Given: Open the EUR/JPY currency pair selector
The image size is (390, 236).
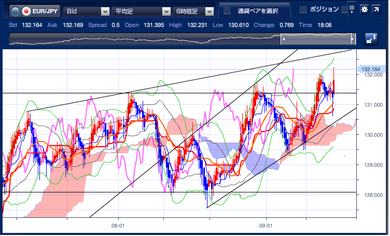Looking at the screenshot, I should point(35,11).
